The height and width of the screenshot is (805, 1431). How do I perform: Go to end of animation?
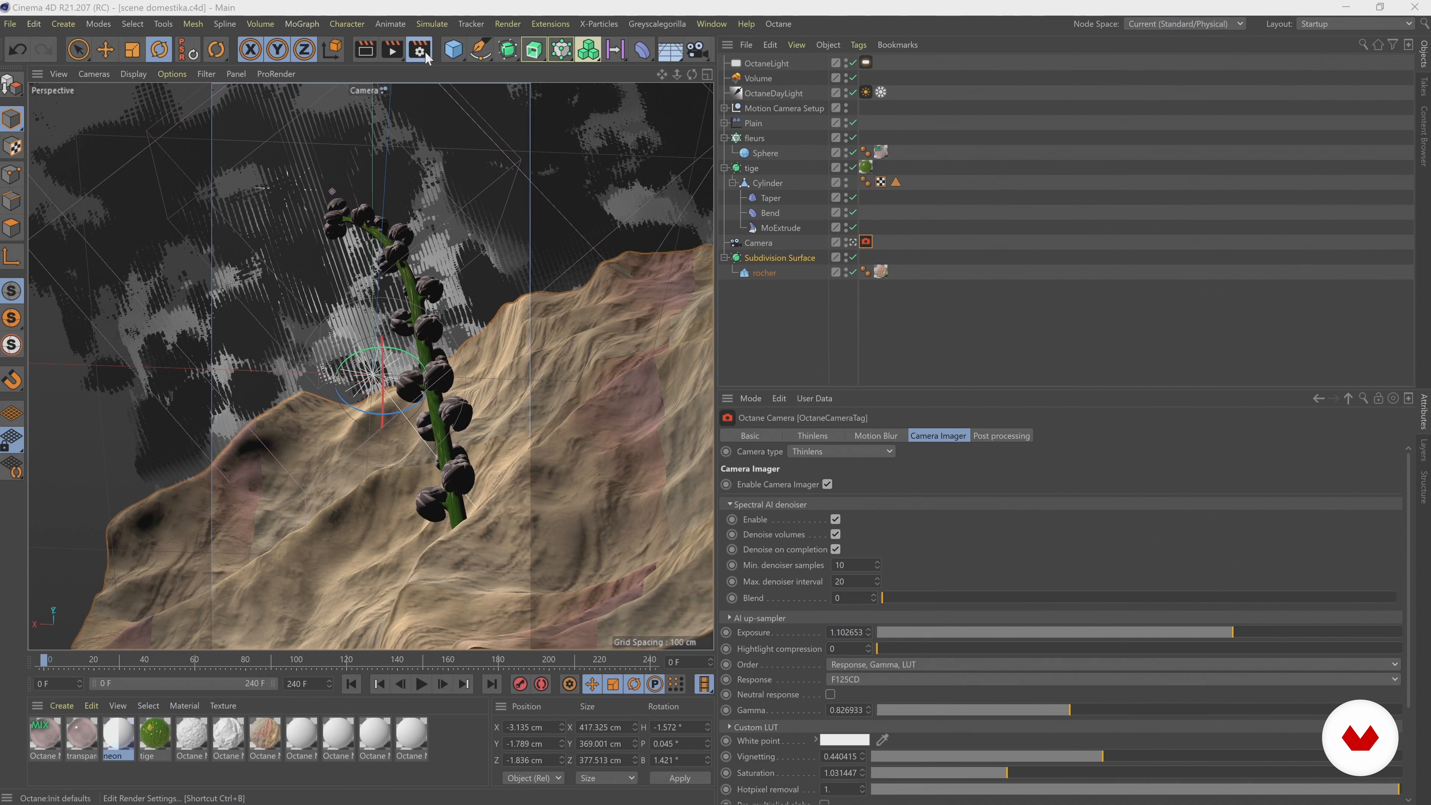[492, 684]
